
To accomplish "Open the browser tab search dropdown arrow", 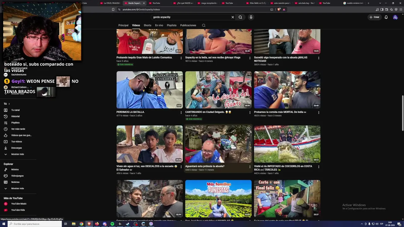I will click(380, 3).
